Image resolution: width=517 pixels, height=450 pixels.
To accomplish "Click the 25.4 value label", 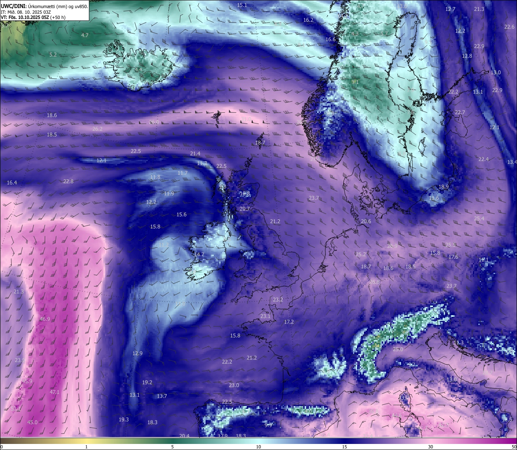I will (x=479, y=218).
